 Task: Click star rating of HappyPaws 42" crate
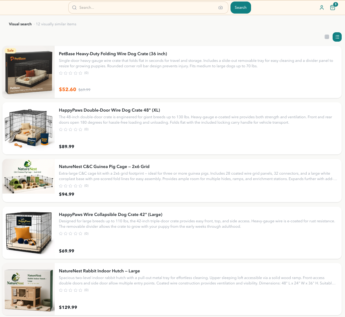click(x=71, y=233)
